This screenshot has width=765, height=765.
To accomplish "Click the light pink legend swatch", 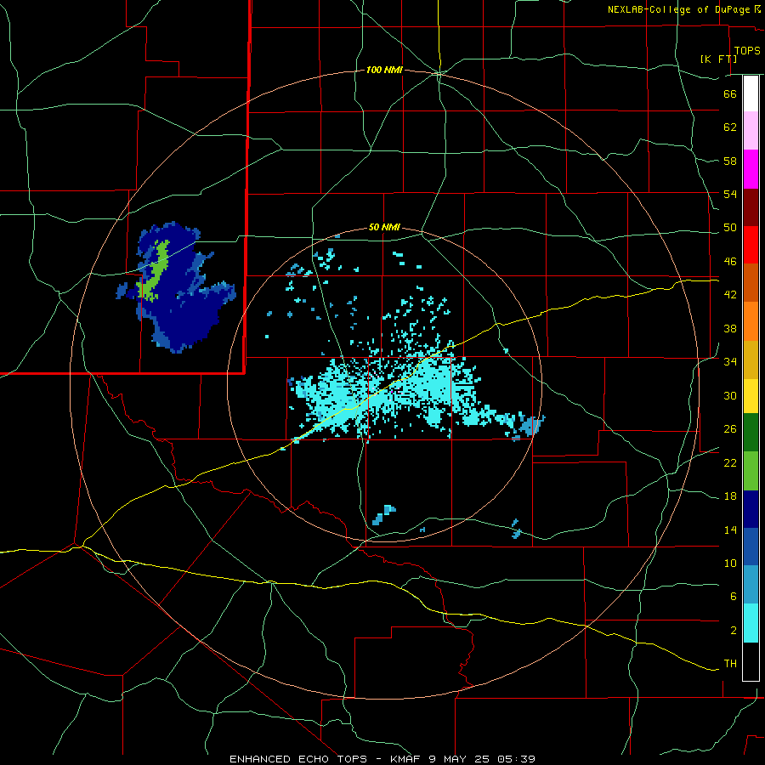I will (751, 131).
